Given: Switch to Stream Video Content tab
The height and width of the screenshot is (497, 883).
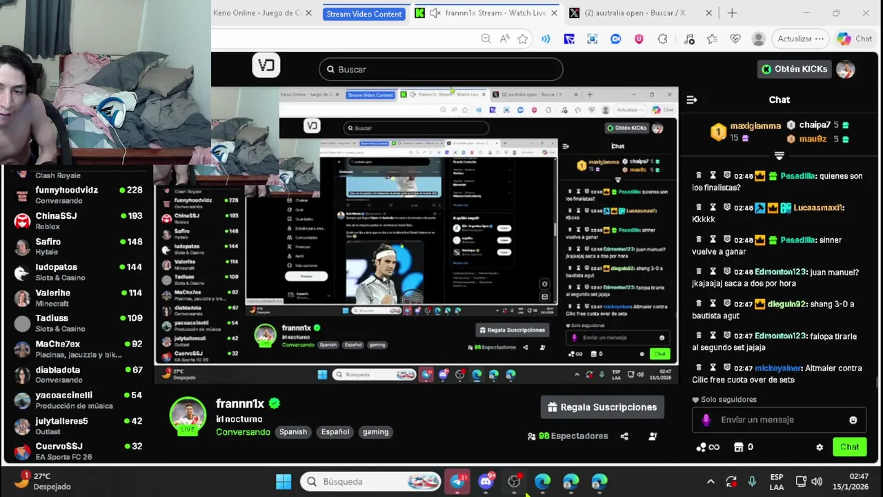Looking at the screenshot, I should click(x=364, y=14).
